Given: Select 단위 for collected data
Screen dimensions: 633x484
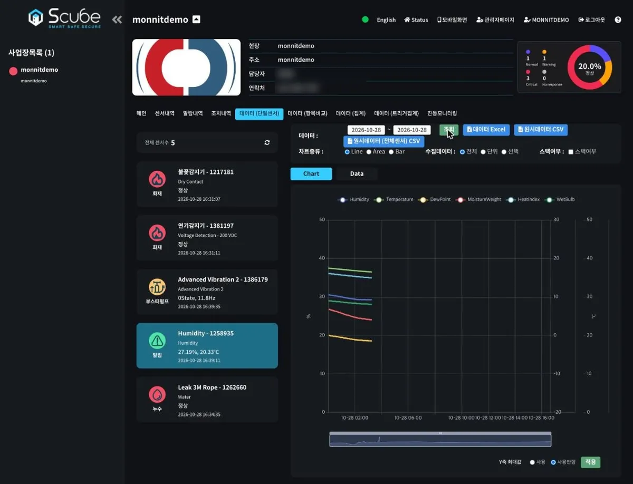Looking at the screenshot, I should [483, 152].
